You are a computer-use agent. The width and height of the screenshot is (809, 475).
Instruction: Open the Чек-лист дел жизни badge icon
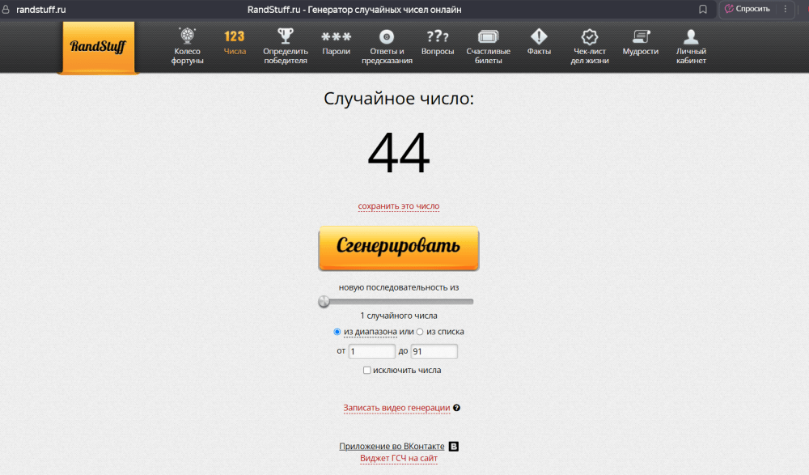point(590,37)
